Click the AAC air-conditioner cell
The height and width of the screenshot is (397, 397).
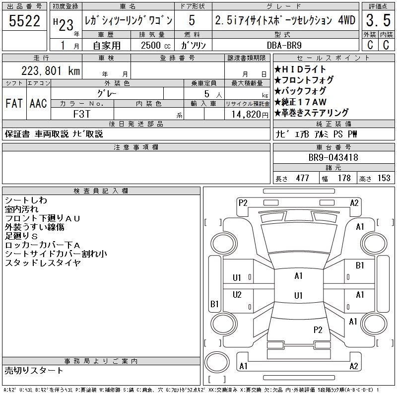(x=38, y=104)
